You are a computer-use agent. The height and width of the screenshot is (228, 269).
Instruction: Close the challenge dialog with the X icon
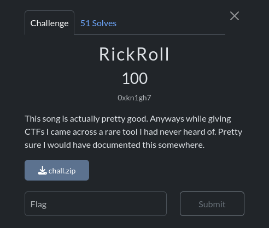tap(235, 16)
